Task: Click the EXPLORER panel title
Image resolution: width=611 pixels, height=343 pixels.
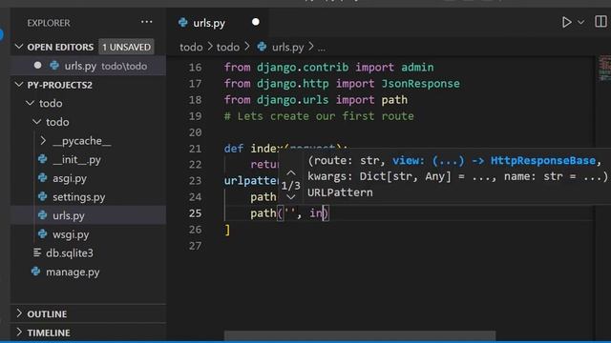Action: pos(49,23)
